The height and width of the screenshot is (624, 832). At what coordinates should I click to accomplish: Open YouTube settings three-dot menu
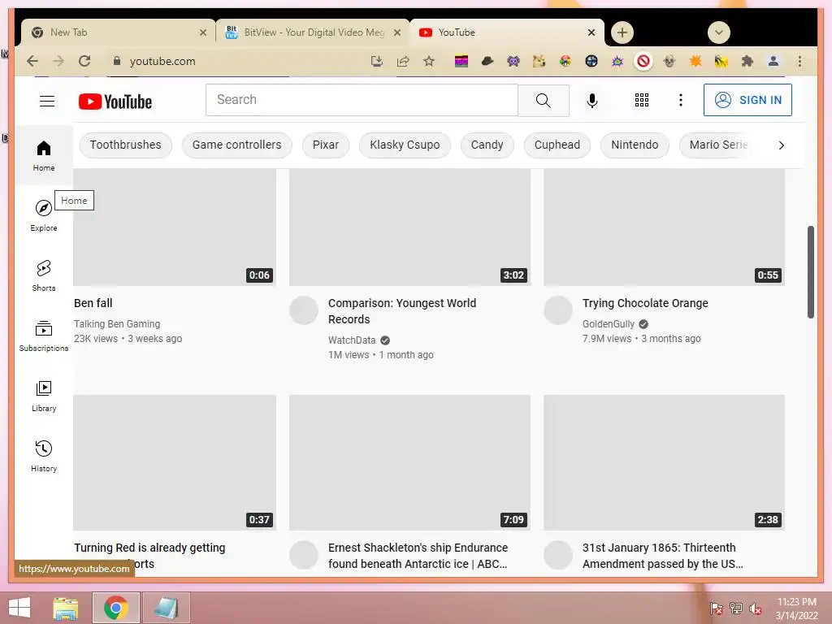coord(681,100)
